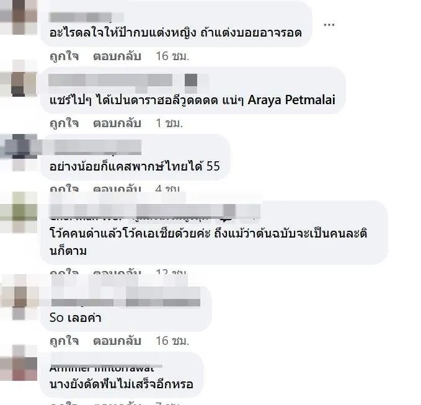
Task: Open avatar next to So เลอค่า comment
Action: (x=18, y=296)
